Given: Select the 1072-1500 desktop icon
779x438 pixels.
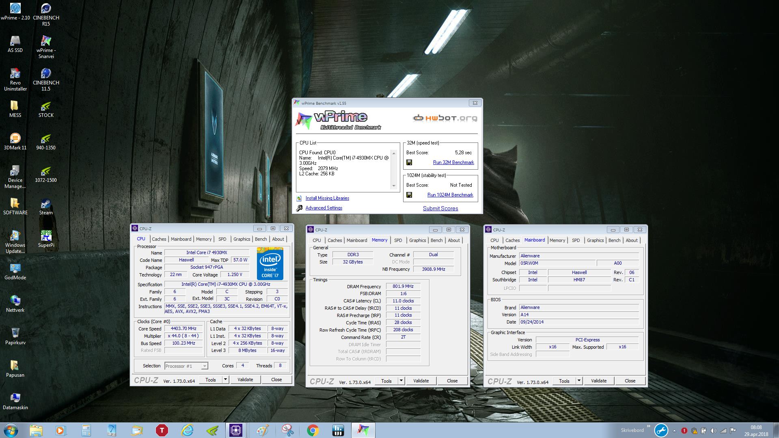Looking at the screenshot, I should click(46, 174).
